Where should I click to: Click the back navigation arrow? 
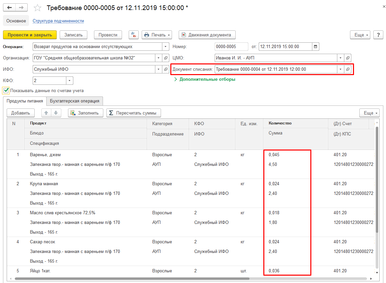pyautogui.click(x=9, y=7)
